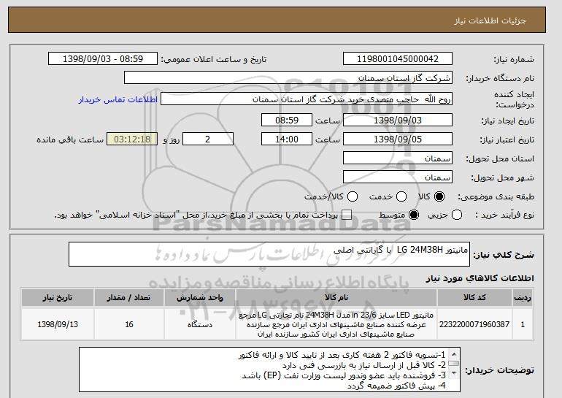Click the شرح کلی نیاز label
562x398 pixels.
pyautogui.click(x=504, y=255)
